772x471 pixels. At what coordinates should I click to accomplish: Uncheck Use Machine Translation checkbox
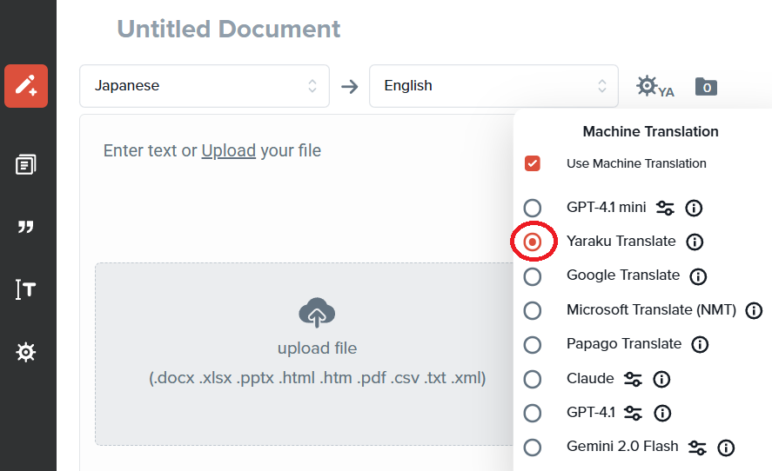click(533, 163)
